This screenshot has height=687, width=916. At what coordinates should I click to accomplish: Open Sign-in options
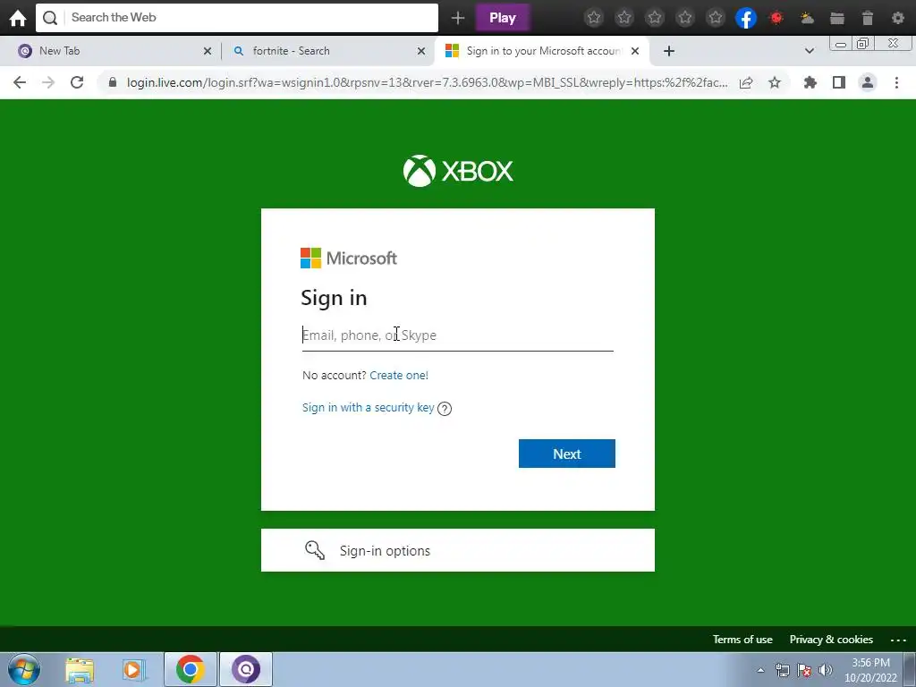[x=458, y=550]
